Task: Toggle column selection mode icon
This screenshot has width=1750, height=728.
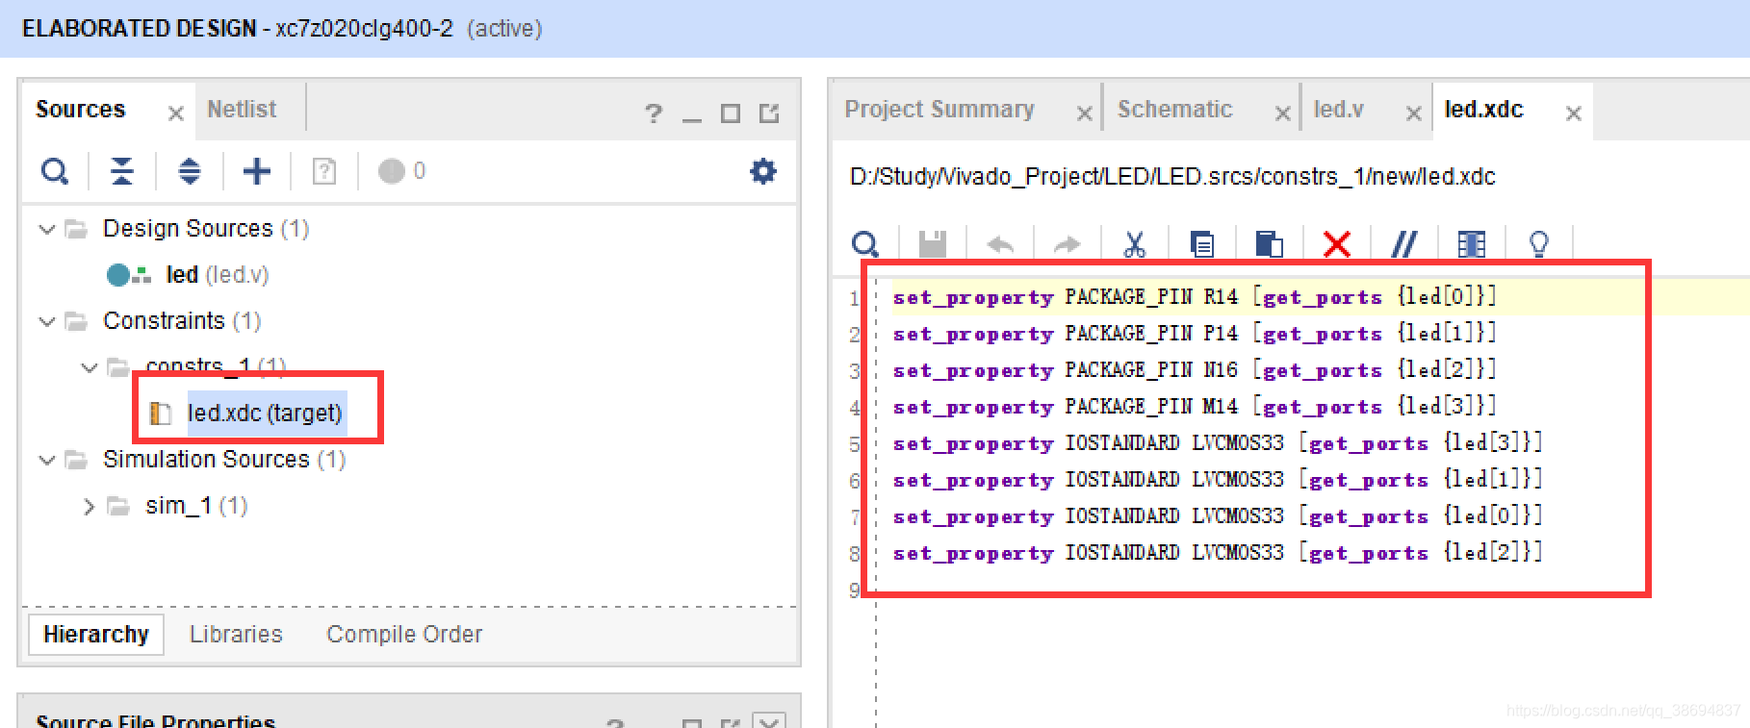Action: pyautogui.click(x=1472, y=244)
